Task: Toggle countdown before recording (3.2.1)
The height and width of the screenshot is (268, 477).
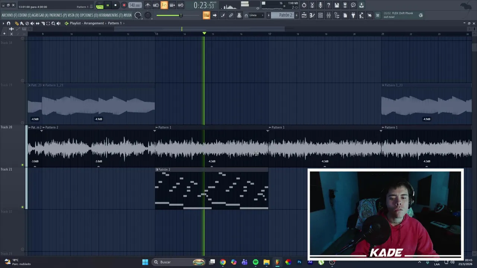Action: tap(164, 5)
